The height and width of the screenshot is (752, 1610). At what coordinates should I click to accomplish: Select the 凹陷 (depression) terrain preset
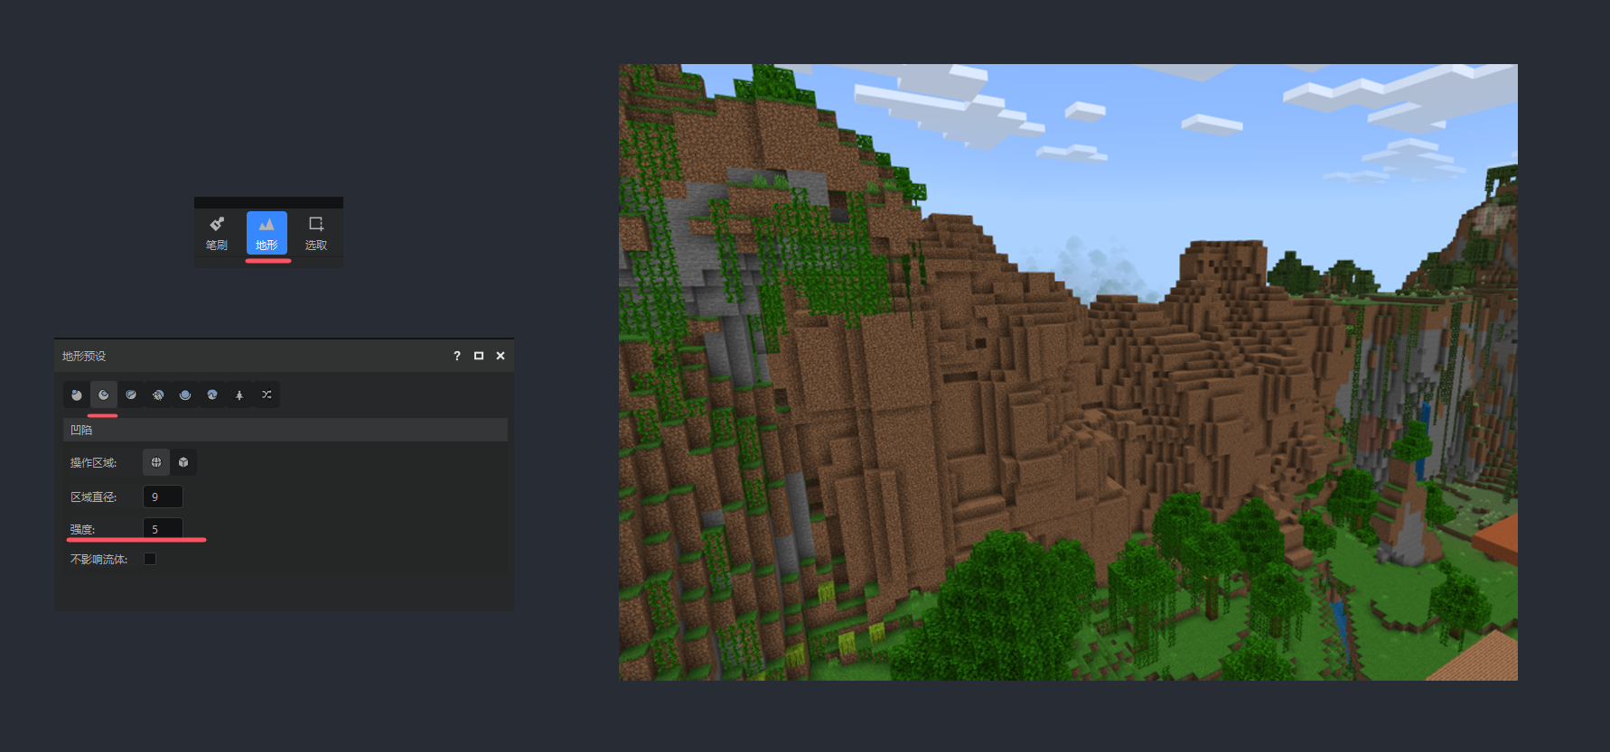[x=104, y=395]
